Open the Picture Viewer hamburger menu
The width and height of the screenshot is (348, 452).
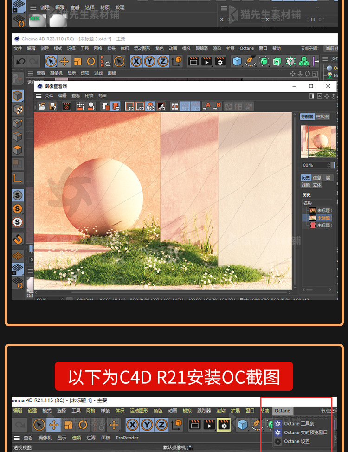click(39, 96)
